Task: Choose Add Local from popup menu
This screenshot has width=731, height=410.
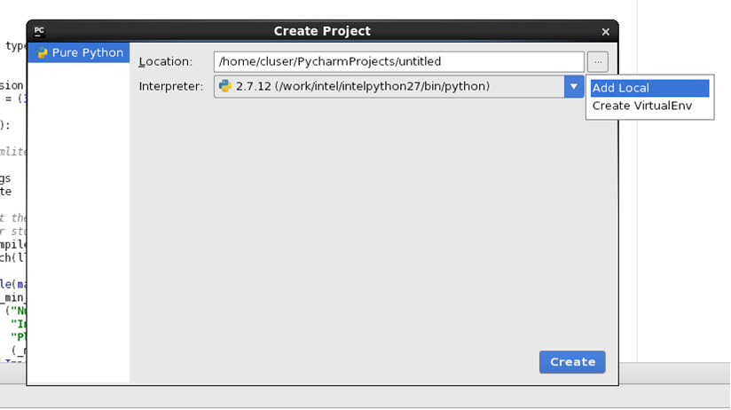Action: [x=649, y=88]
